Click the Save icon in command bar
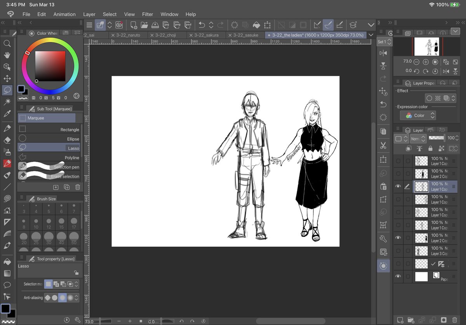Viewport: 466px width, 325px height. pyautogui.click(x=155, y=25)
